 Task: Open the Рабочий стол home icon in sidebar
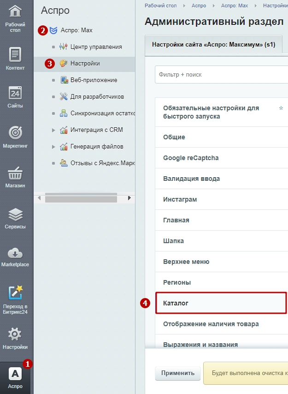15,12
